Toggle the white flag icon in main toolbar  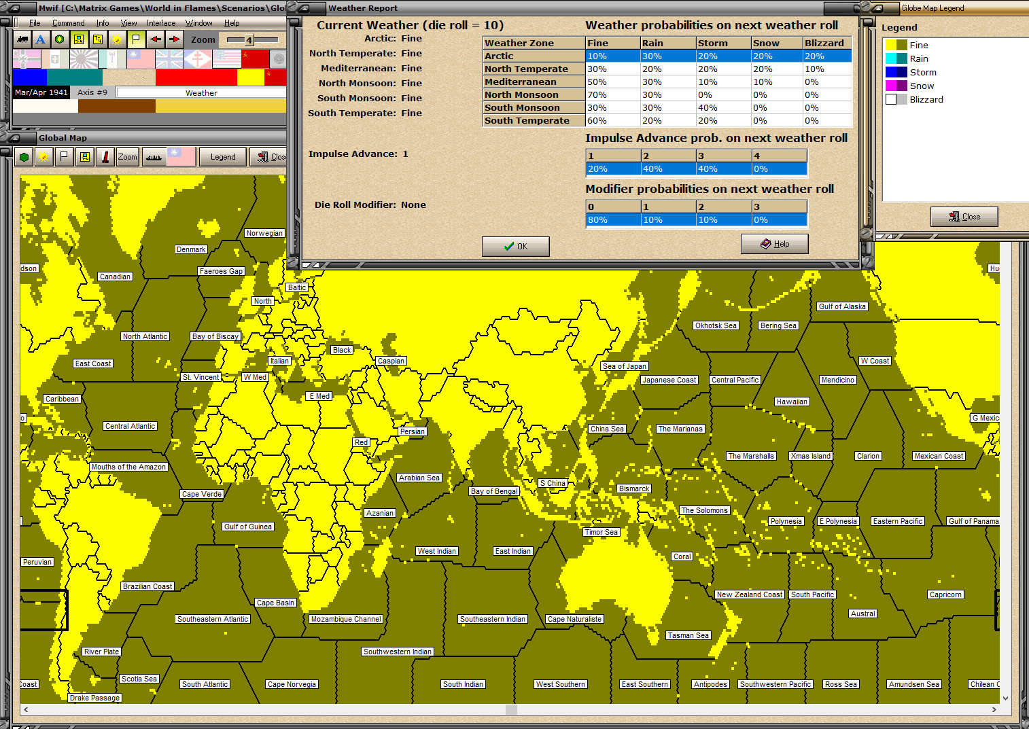(136, 39)
